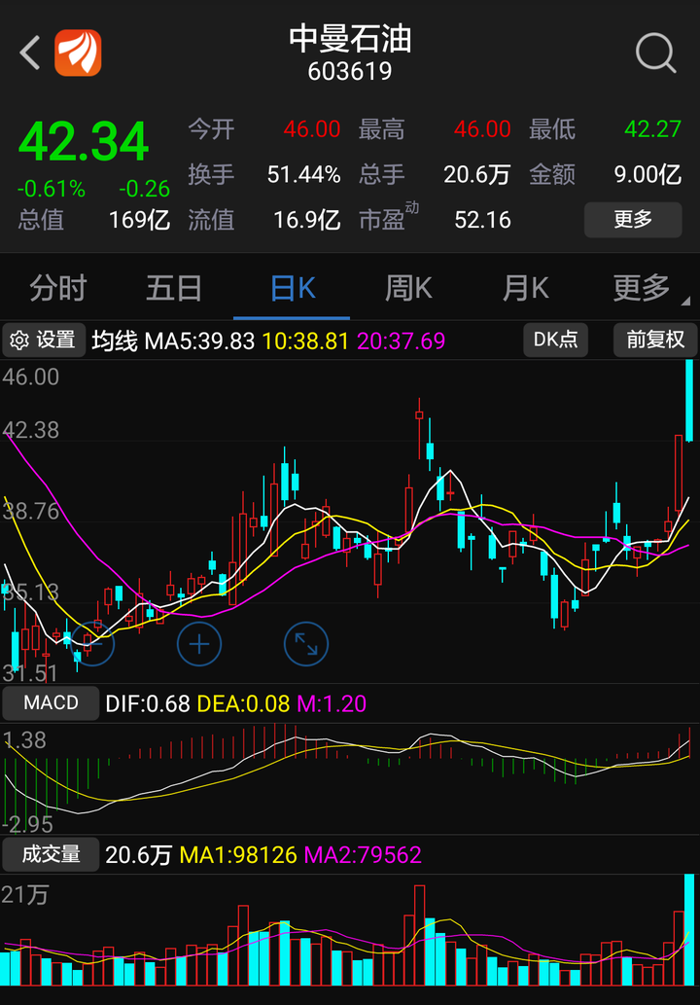Zoom in chart with plus circle

tap(199, 643)
